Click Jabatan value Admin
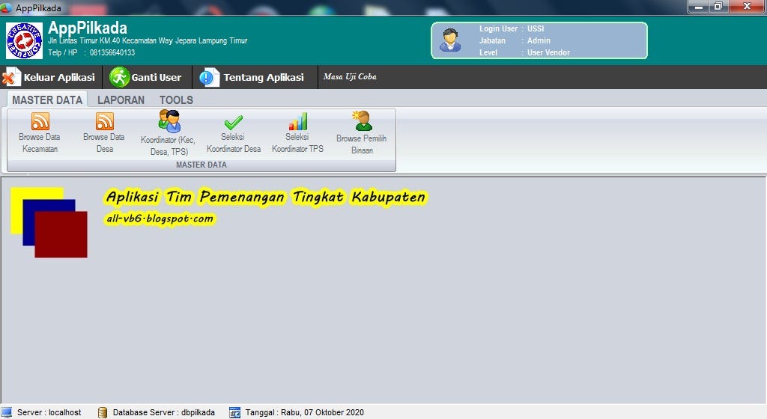The width and height of the screenshot is (767, 419). [x=539, y=40]
